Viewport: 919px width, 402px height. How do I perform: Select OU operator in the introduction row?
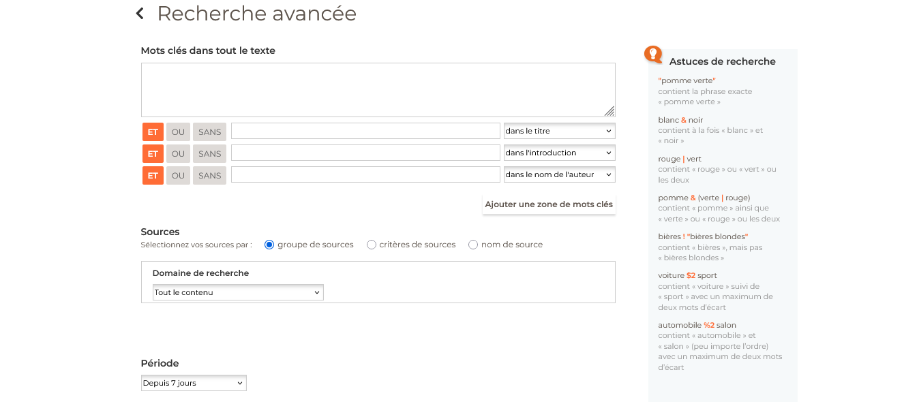click(x=178, y=153)
